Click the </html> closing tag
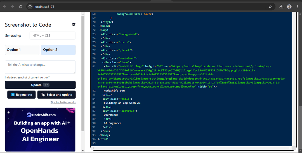Viewport: 302px width, 153px height. [x=103, y=139]
